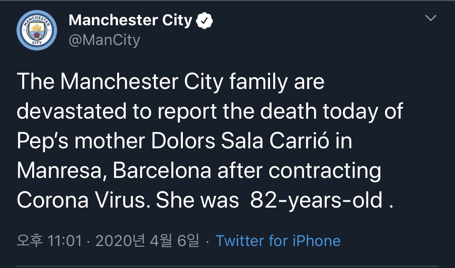Select the text Manresa, Barcelona
Viewport: 455px width, 268px height.
click(x=114, y=171)
